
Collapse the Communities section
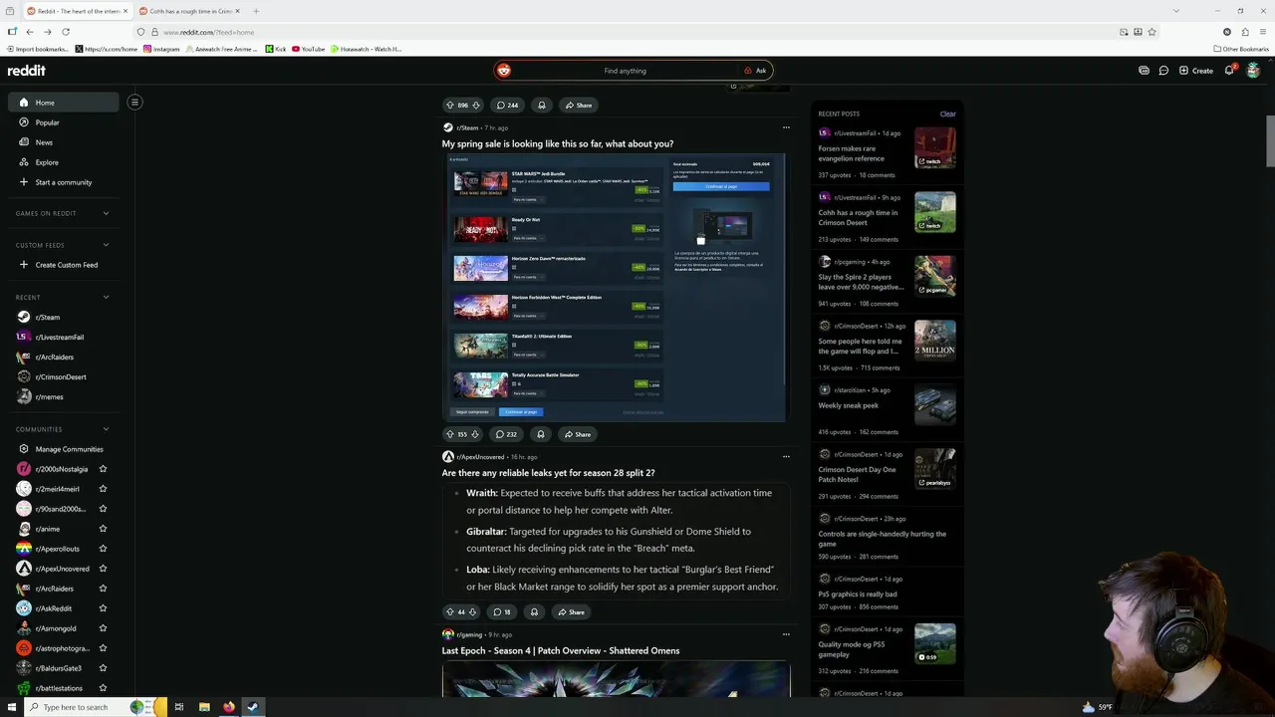(x=106, y=429)
